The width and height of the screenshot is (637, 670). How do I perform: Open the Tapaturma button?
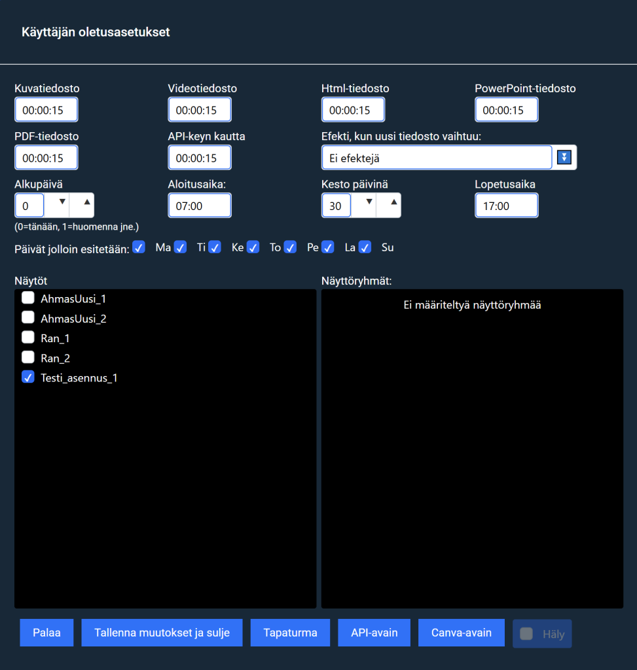pos(290,633)
